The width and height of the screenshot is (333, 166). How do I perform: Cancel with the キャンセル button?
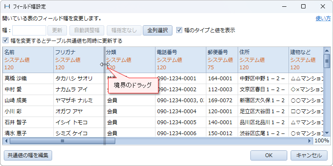(x=309, y=155)
